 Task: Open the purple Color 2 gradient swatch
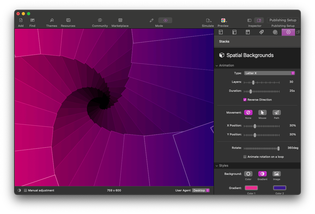[280, 188]
